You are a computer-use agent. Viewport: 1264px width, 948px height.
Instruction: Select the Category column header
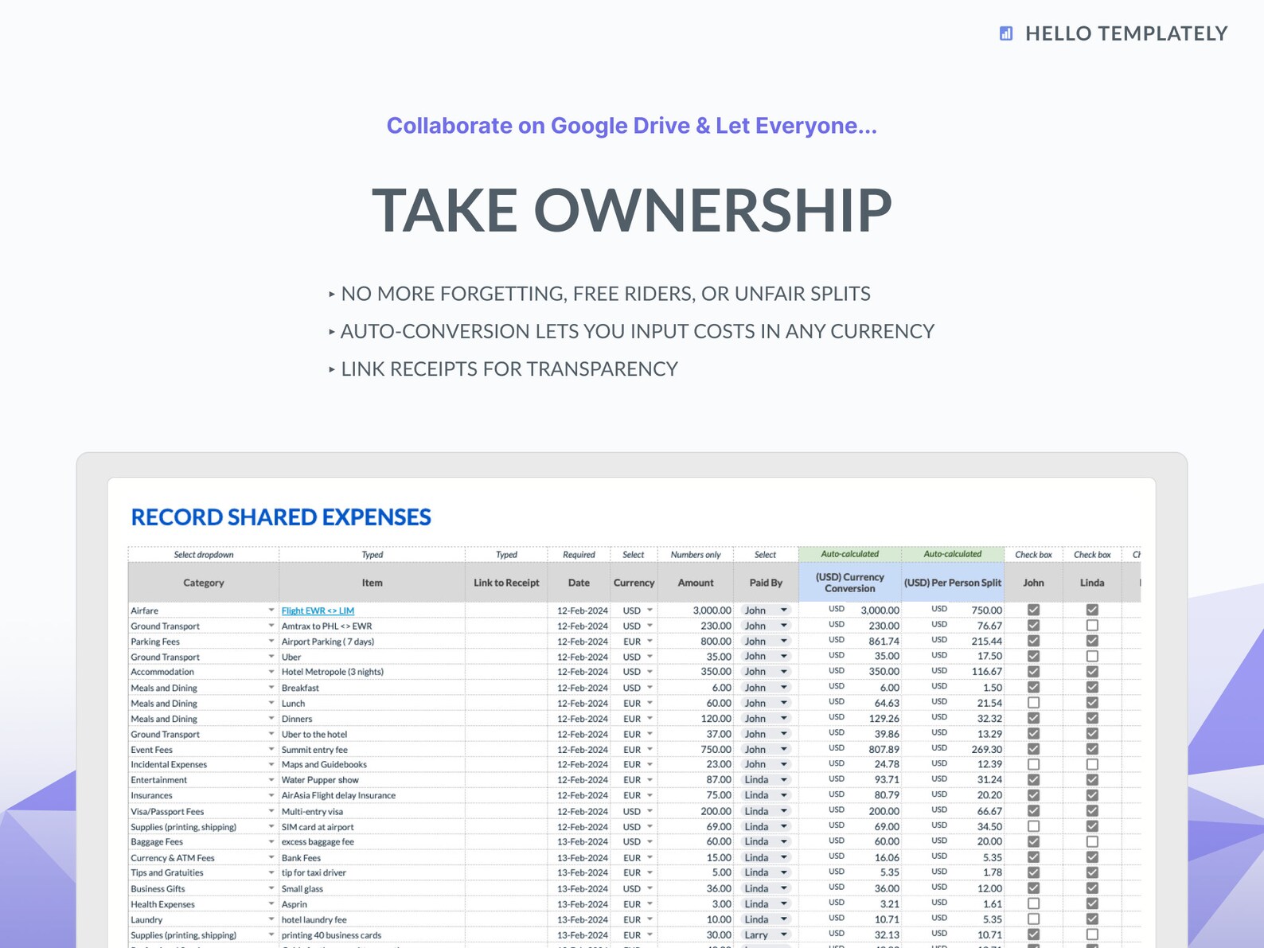[204, 583]
